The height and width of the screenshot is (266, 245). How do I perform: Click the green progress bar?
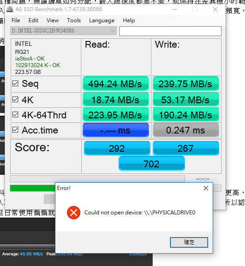[x=32, y=188]
